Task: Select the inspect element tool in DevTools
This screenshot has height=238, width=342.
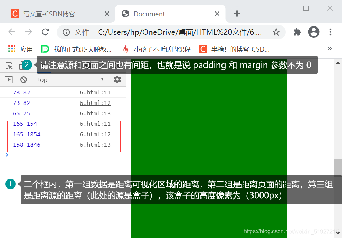Action: (9, 65)
